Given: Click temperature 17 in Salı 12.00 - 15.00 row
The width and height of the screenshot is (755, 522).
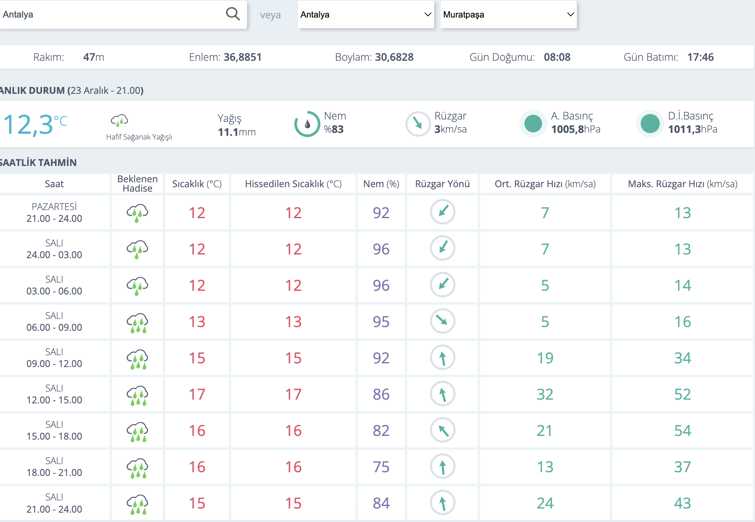Looking at the screenshot, I should [197, 394].
